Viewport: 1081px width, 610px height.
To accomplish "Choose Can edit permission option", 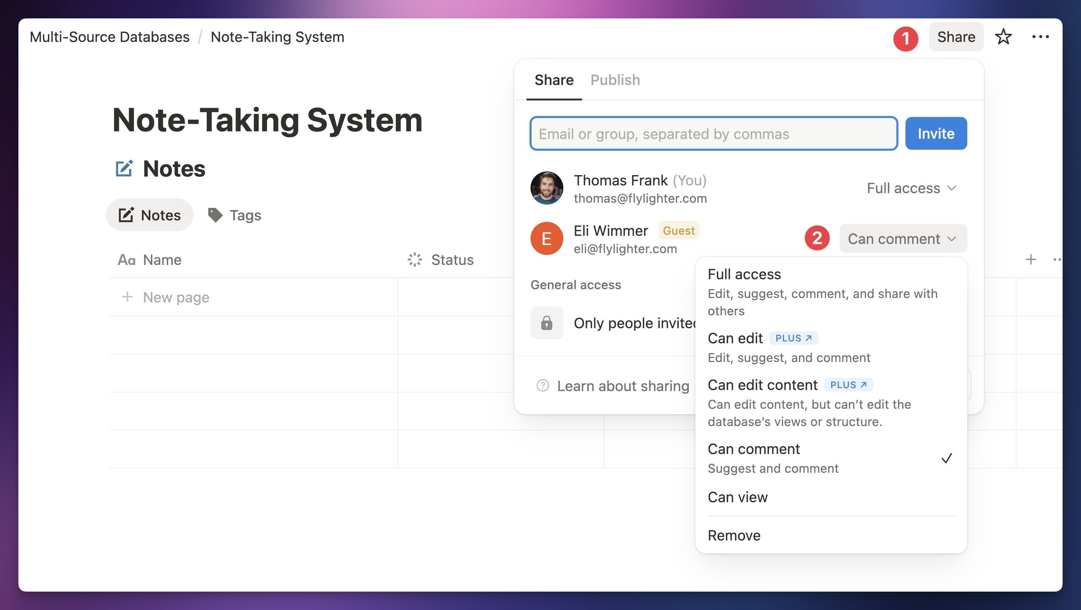I will click(x=831, y=347).
